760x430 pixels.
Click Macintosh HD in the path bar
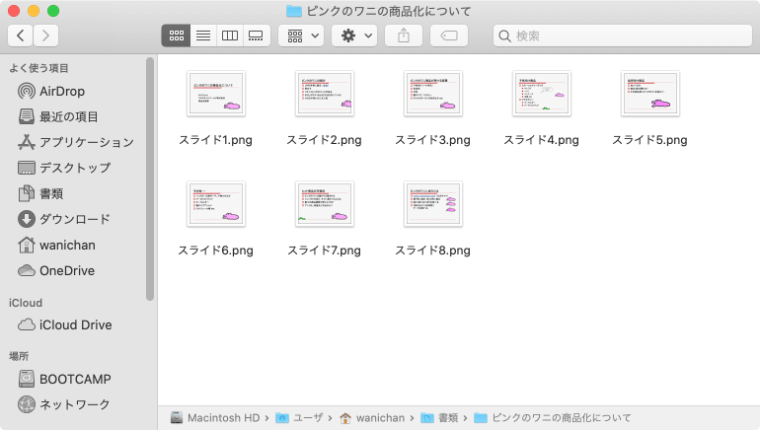pyautogui.click(x=215, y=418)
